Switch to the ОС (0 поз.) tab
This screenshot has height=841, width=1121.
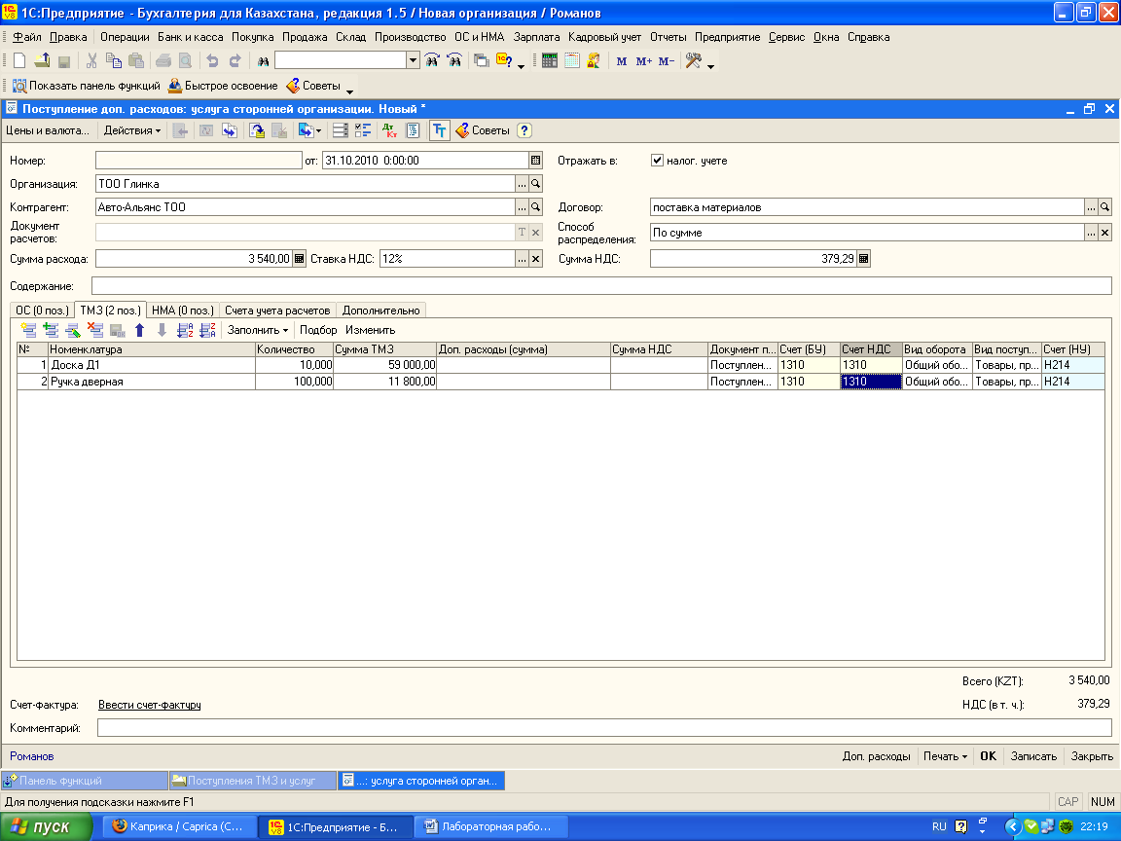coord(42,311)
